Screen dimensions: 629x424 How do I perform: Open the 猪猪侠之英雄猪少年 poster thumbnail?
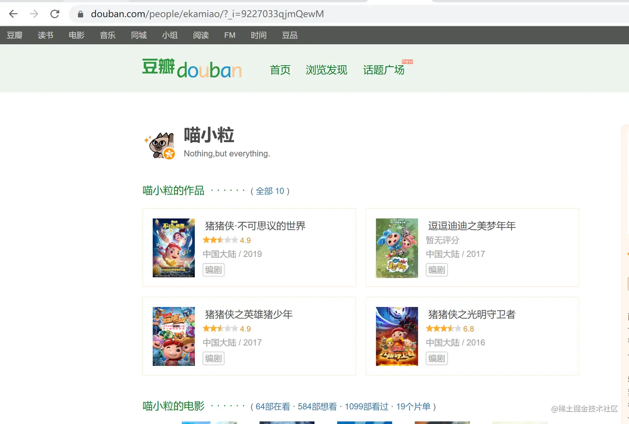pos(173,336)
